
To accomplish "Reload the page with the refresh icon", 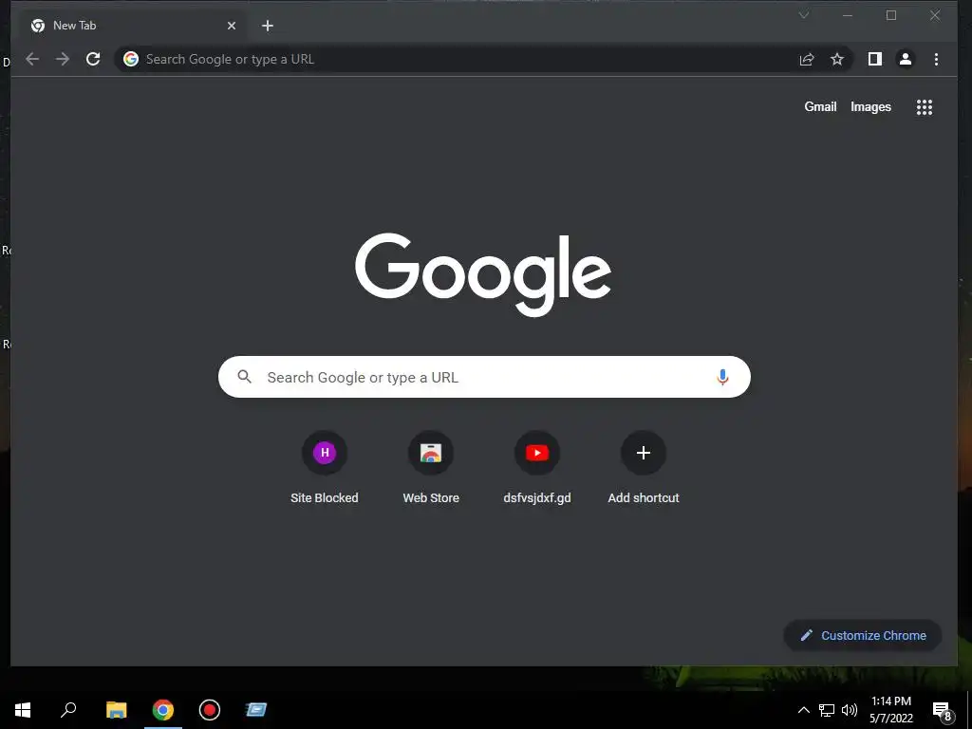I will point(93,59).
